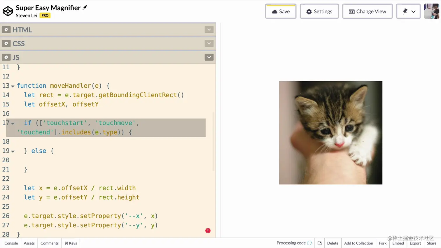The width and height of the screenshot is (441, 248).
Task: Collapse the if block on line 17
Action: coord(13,124)
